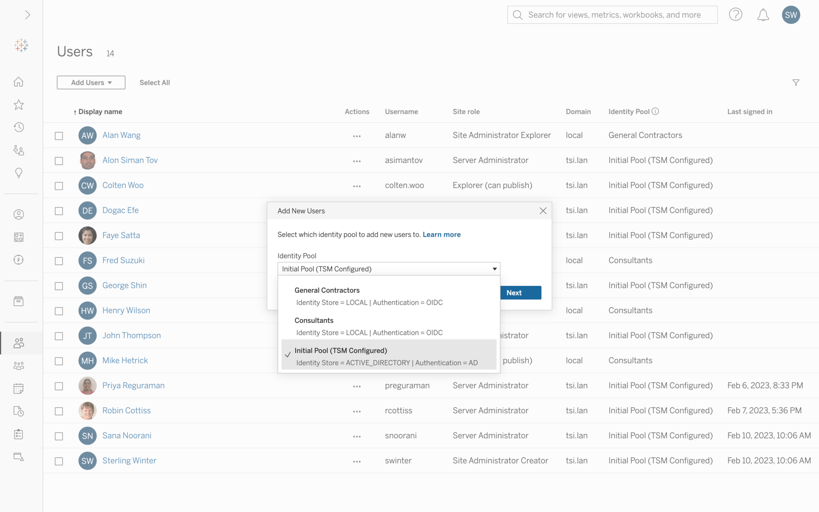Open actions menu for Colten Woo

point(357,185)
